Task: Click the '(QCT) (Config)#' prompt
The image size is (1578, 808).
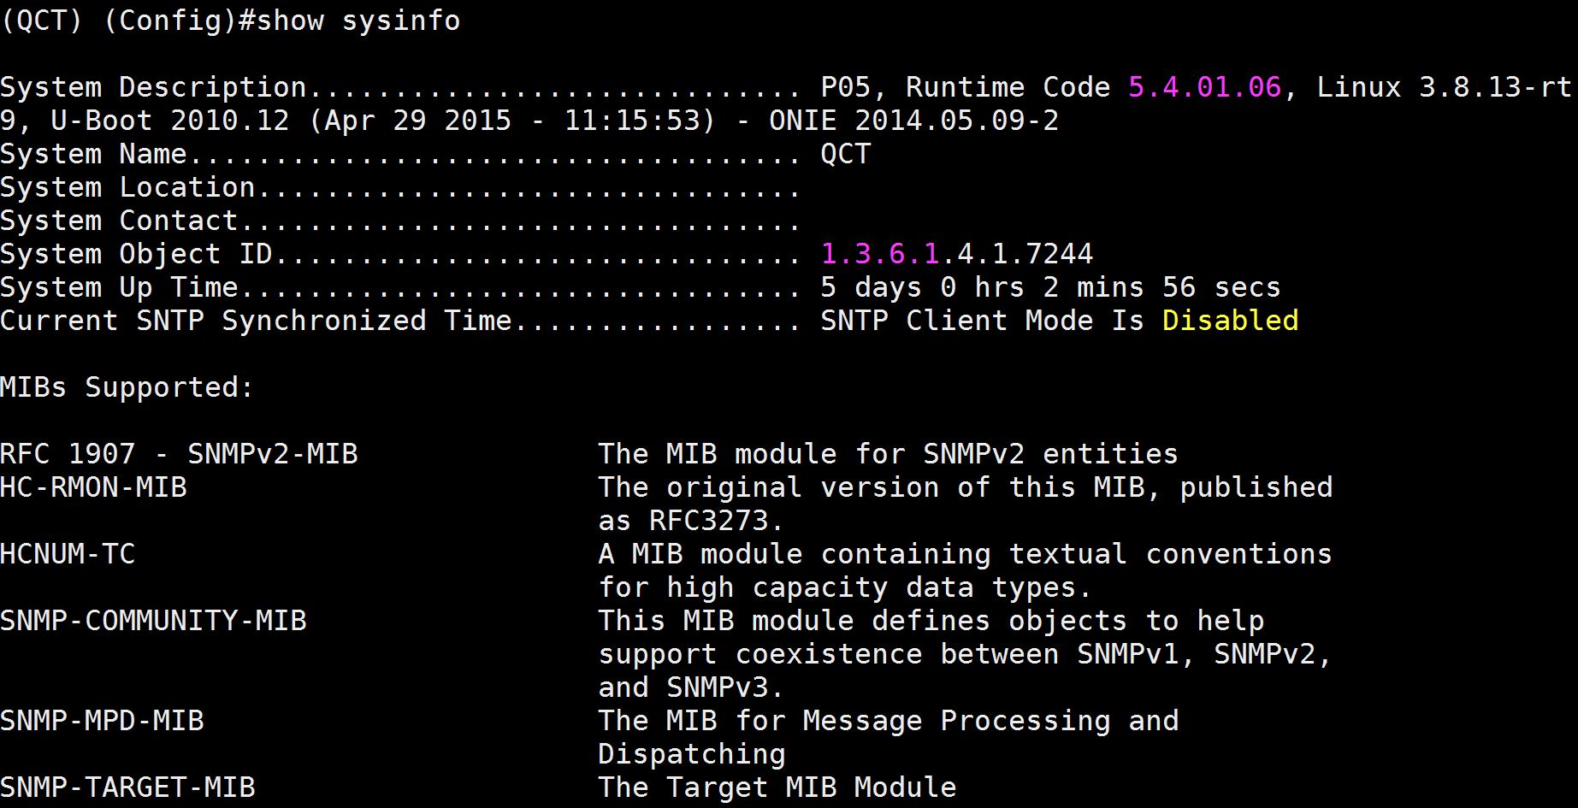Action: point(120,21)
